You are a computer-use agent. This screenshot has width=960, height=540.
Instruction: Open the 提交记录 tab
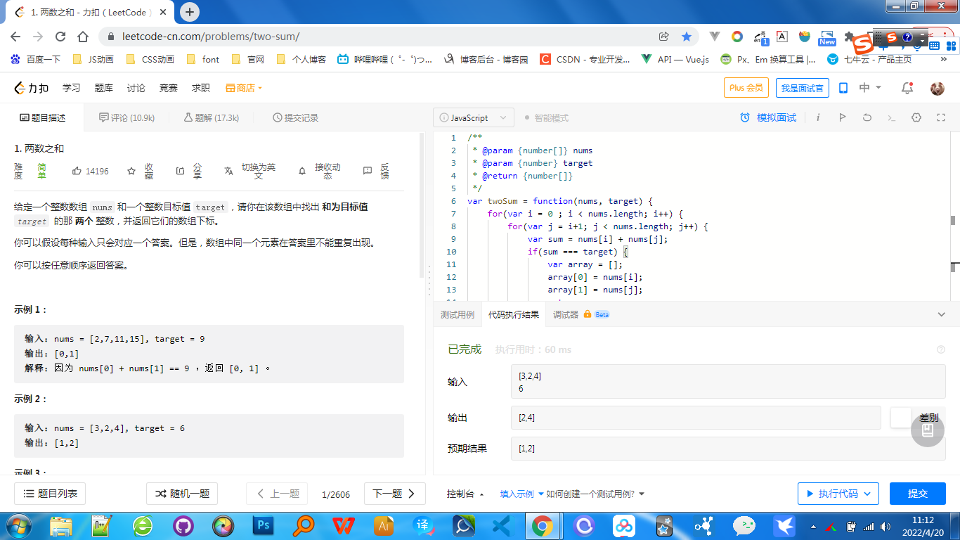[x=296, y=117]
